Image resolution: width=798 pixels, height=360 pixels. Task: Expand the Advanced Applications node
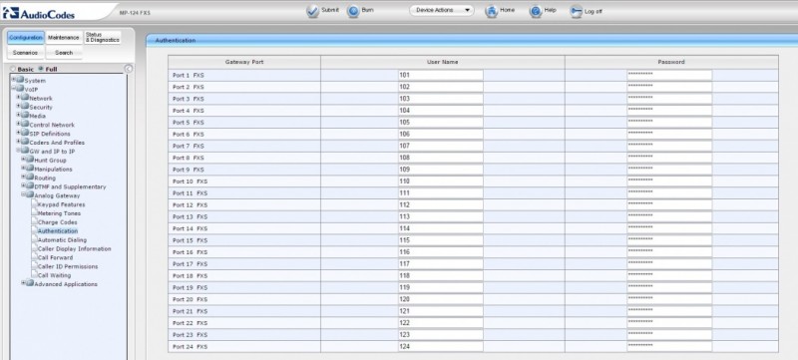(x=23, y=283)
